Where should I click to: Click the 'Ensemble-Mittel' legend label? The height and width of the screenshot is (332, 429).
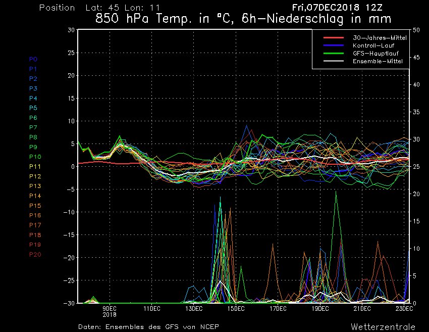click(378, 61)
